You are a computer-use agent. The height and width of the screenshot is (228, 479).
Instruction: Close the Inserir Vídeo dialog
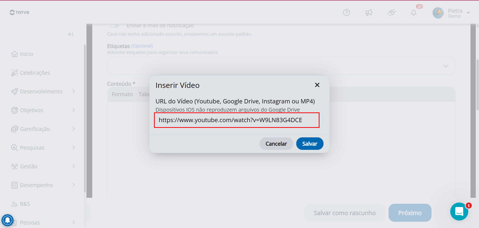point(317,85)
